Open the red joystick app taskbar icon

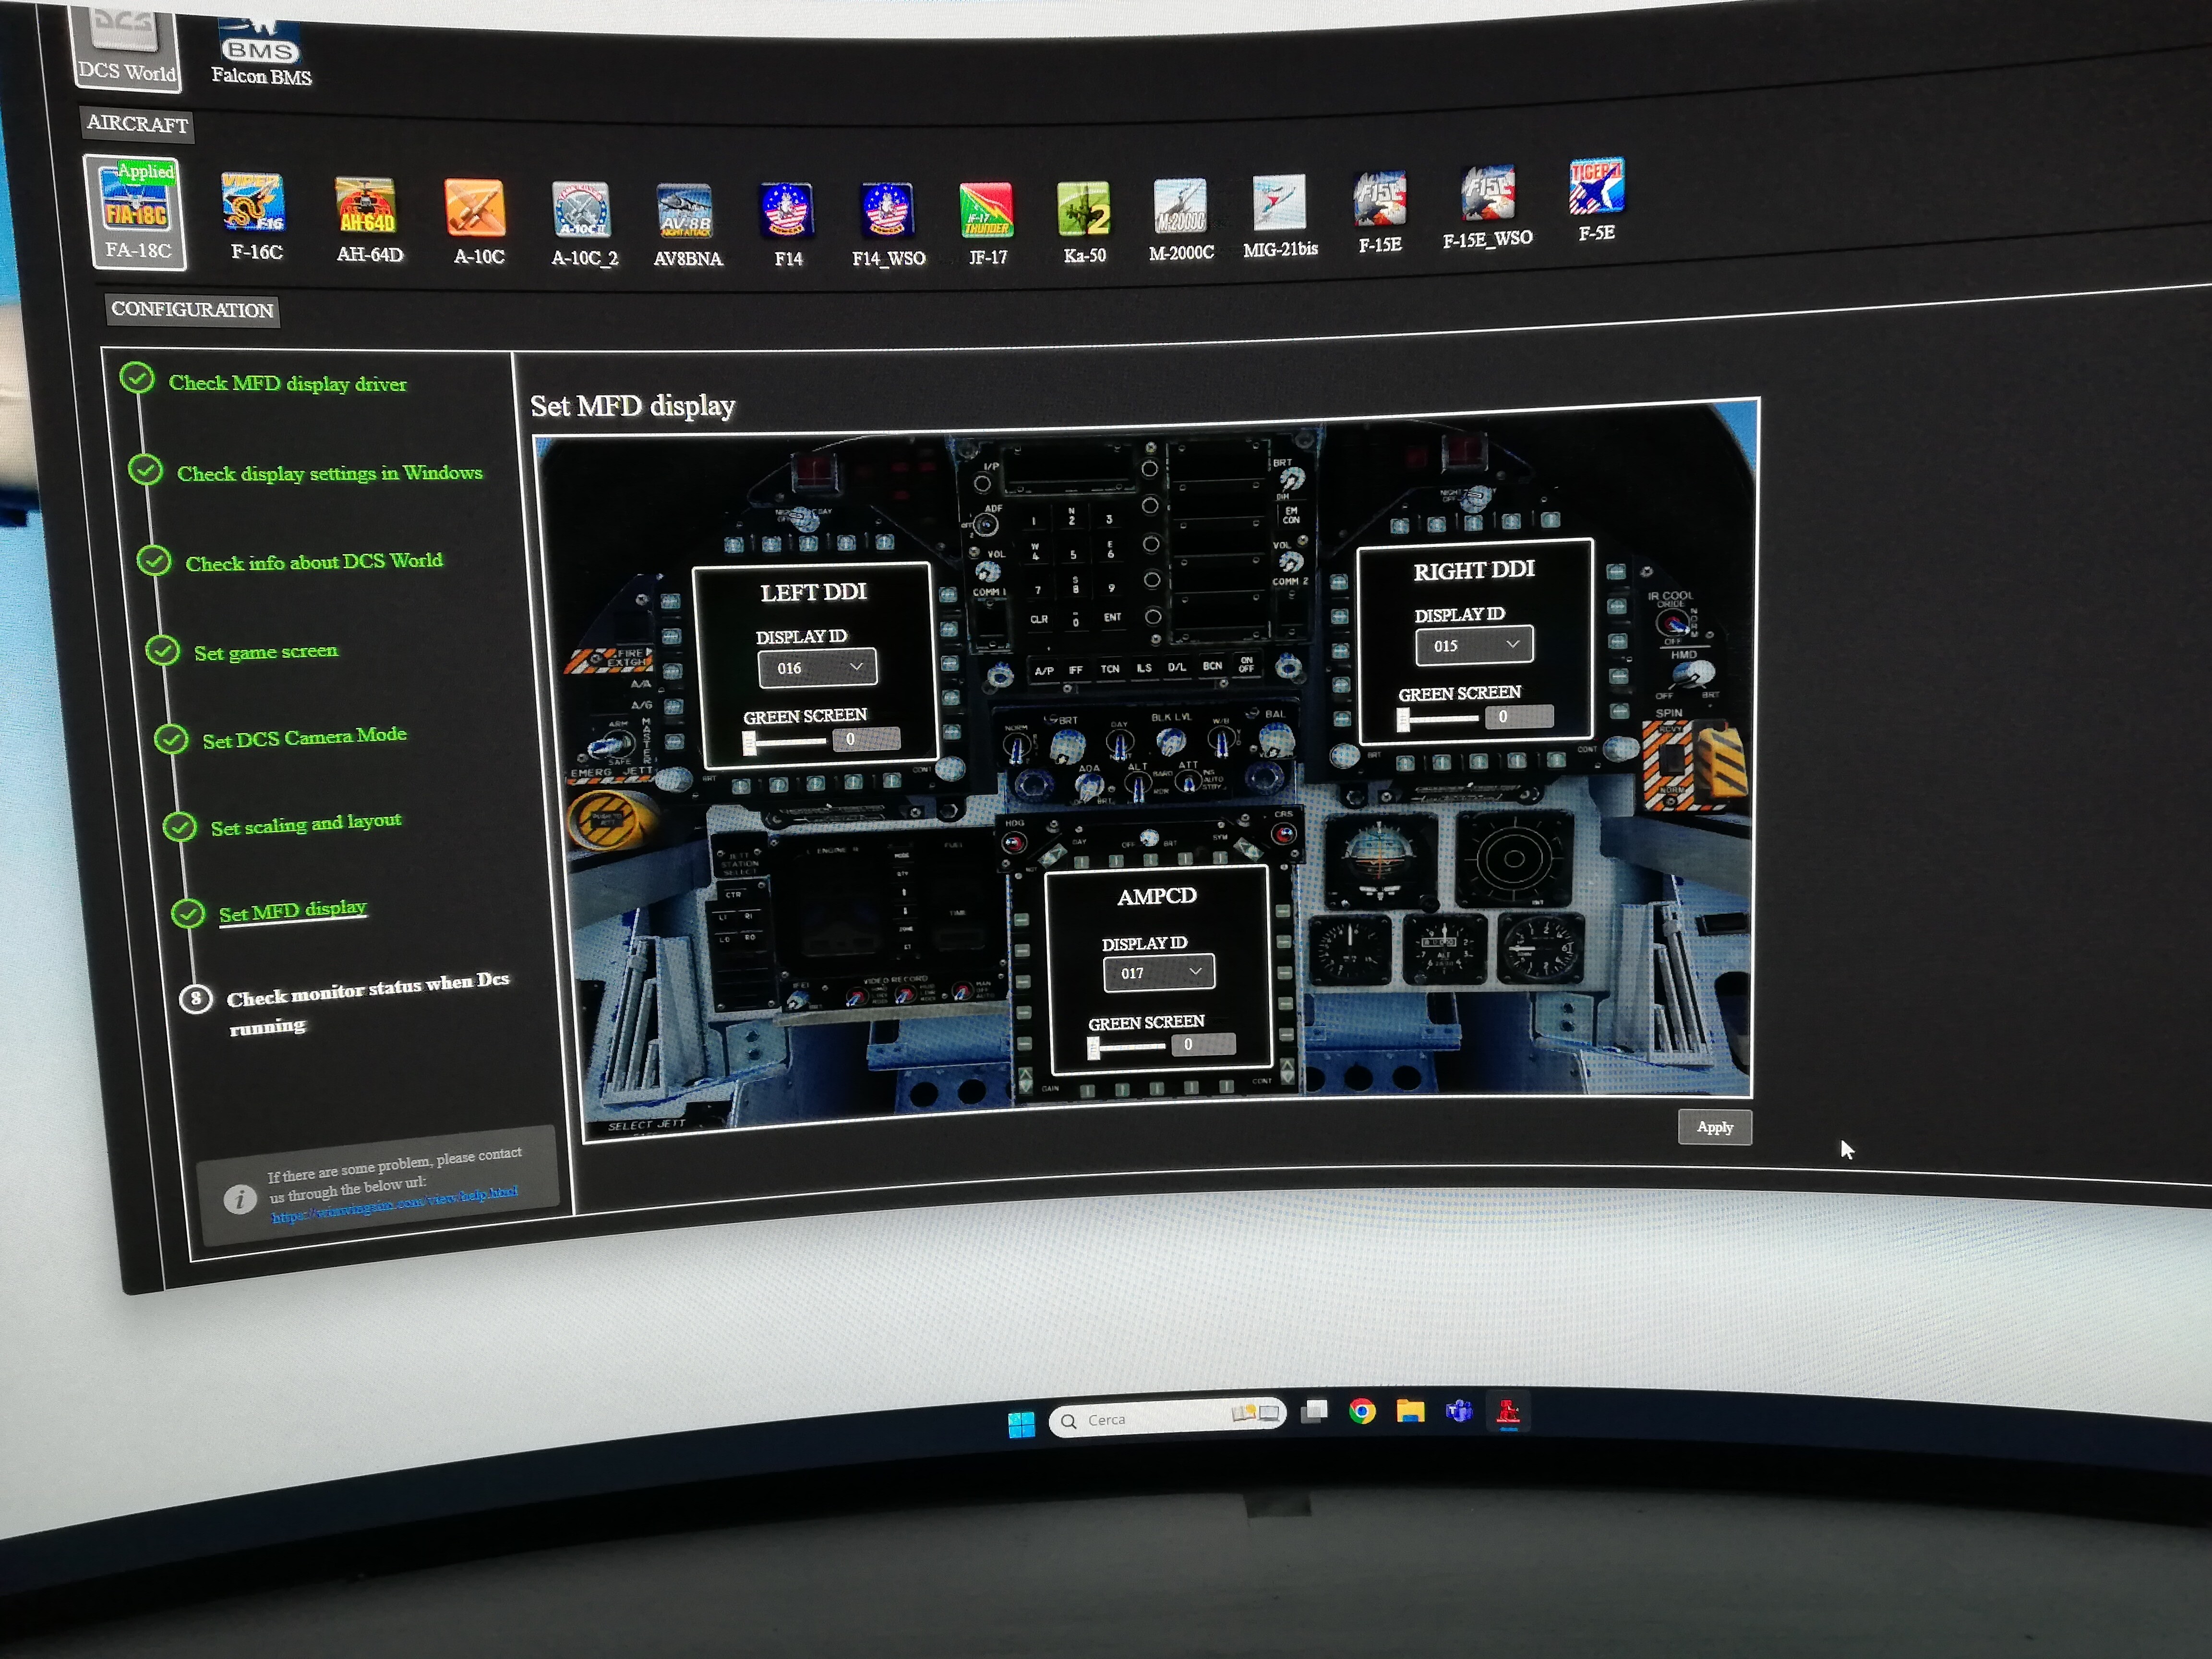pyautogui.click(x=1508, y=1412)
